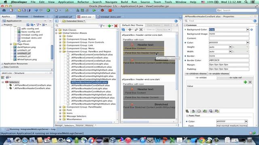Select the -tr-rule-ref tab

(235, 78)
